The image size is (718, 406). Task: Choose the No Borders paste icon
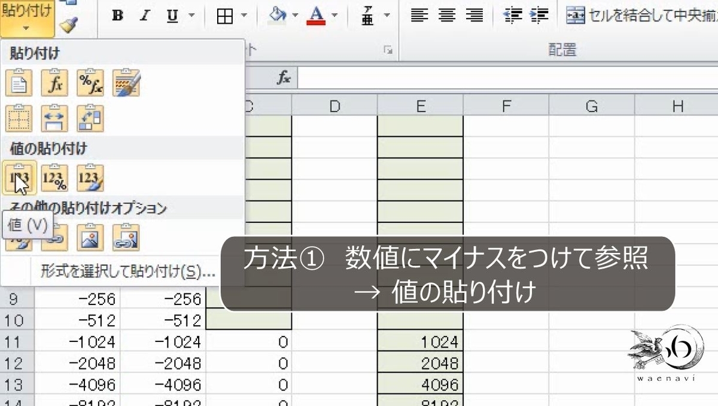coord(19,118)
